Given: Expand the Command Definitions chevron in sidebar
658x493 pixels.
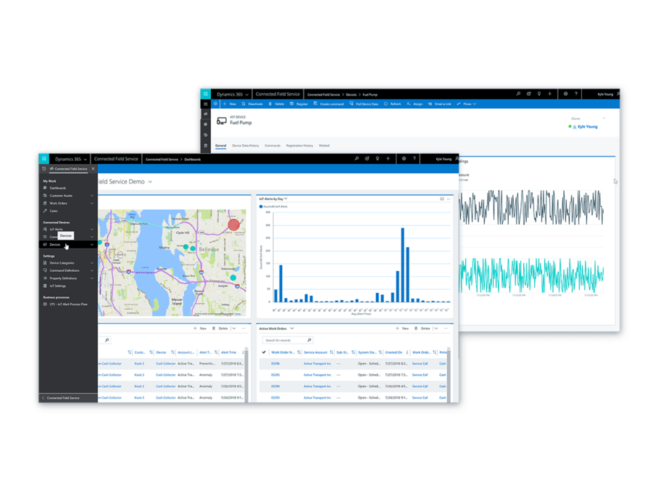Looking at the screenshot, I should pos(92,270).
